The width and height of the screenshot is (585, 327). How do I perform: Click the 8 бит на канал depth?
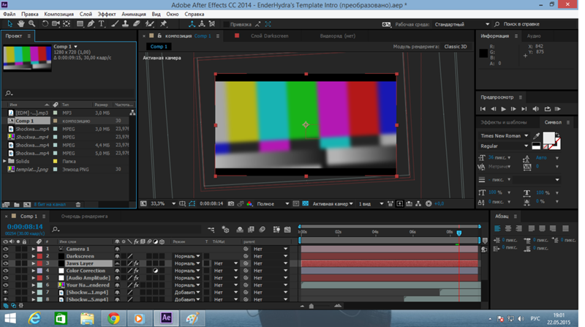50,205
